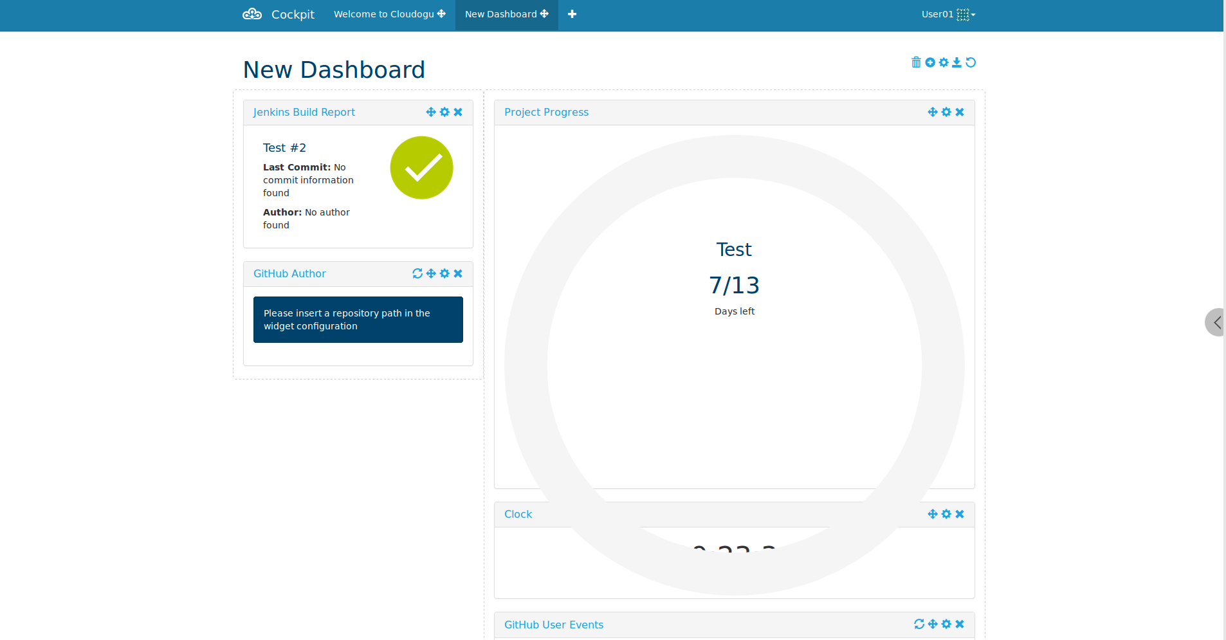Select the New Dashboard tab

click(x=501, y=14)
